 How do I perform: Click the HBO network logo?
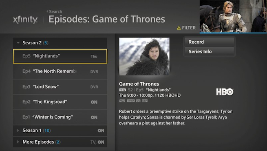(225, 92)
